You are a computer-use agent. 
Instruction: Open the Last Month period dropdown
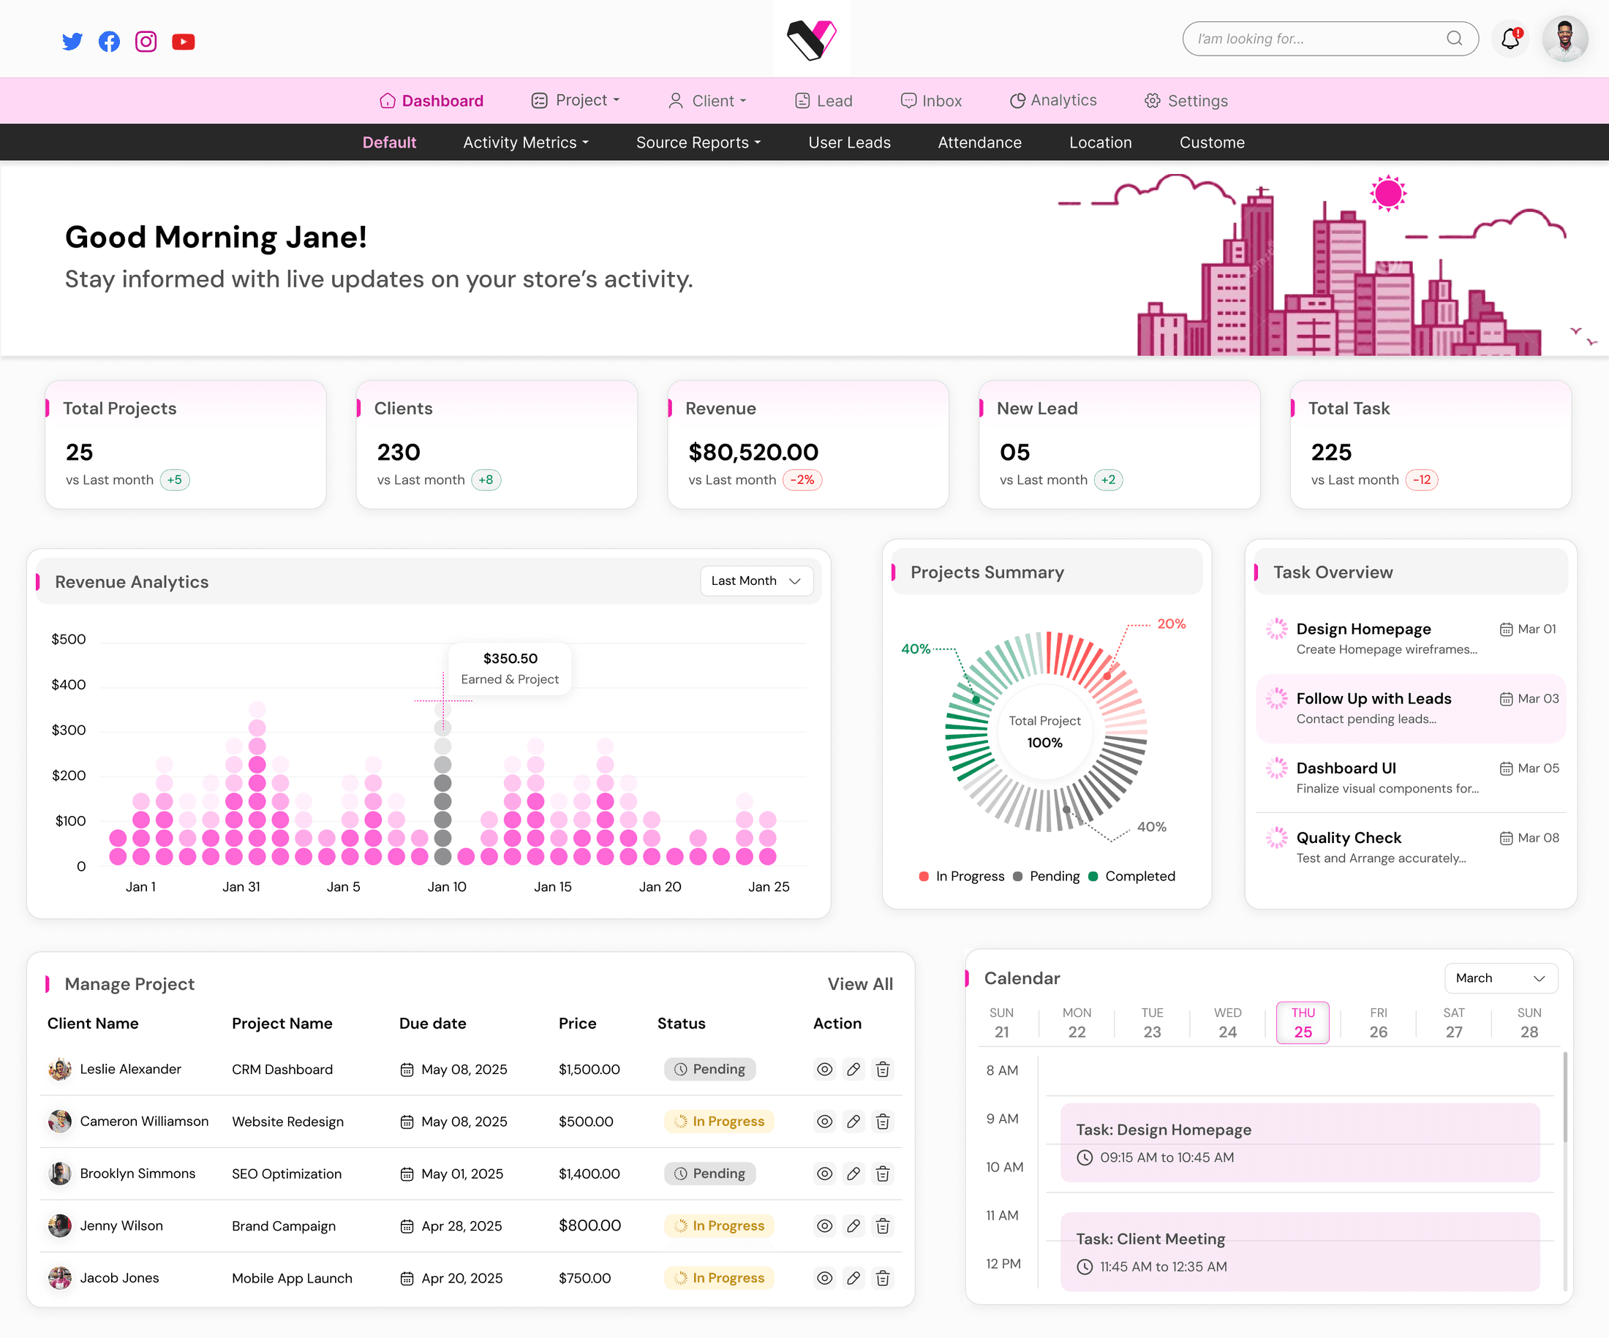point(755,581)
